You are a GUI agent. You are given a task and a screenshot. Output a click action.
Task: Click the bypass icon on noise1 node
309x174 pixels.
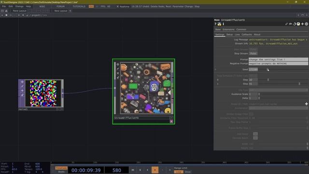click(22, 90)
